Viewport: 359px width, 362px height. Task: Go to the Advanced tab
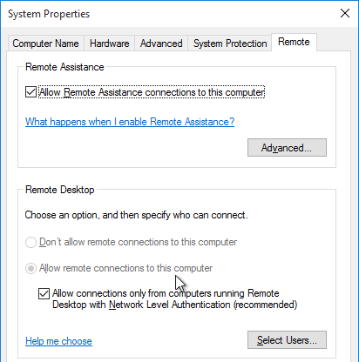[x=161, y=44]
